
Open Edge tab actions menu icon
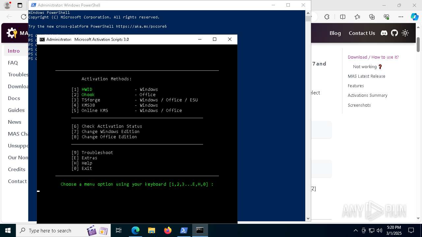tap(20, 5)
